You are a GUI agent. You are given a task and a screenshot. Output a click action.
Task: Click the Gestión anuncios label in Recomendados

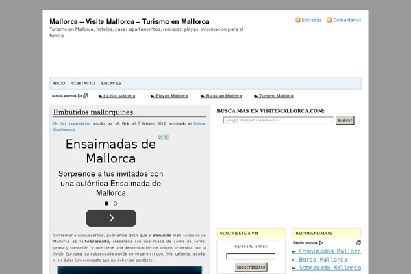point(306,242)
